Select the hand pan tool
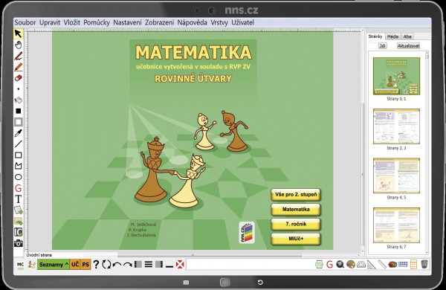446x290 pixels. [18, 45]
